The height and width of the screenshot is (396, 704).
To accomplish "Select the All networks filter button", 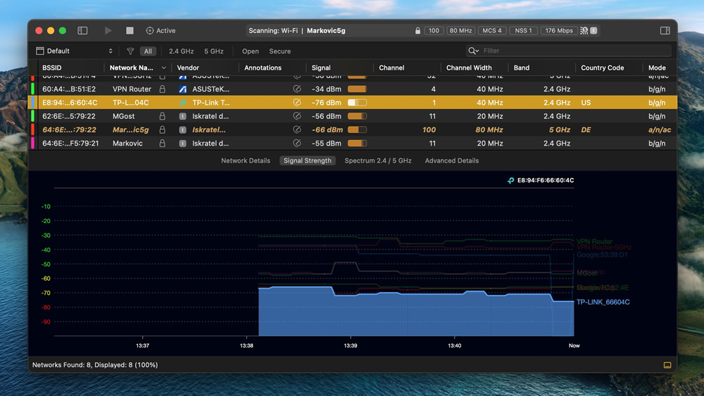I will tap(148, 51).
